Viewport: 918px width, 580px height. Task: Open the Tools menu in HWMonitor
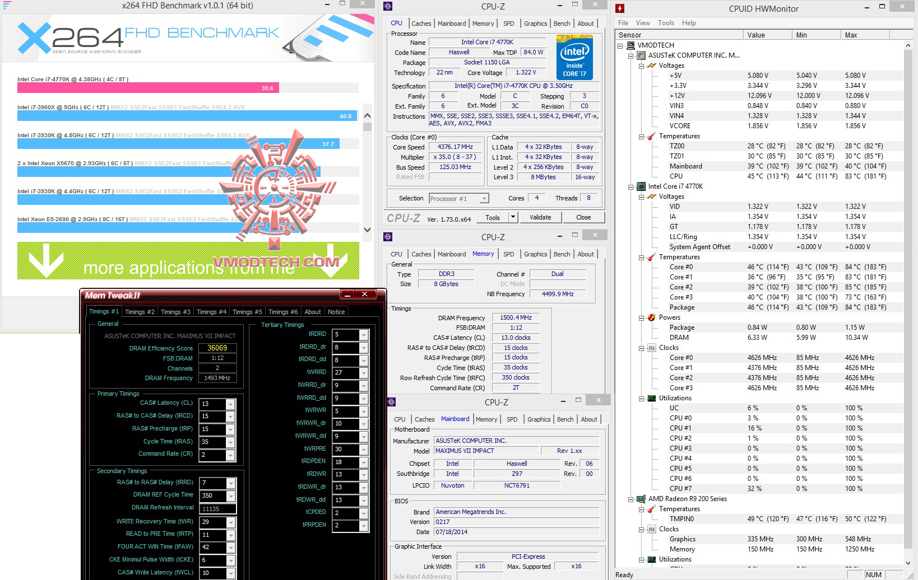[666, 23]
